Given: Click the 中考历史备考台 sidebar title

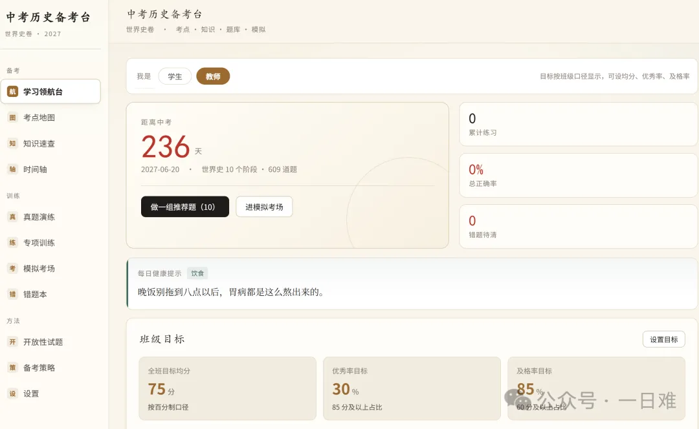Looking at the screenshot, I should point(48,17).
